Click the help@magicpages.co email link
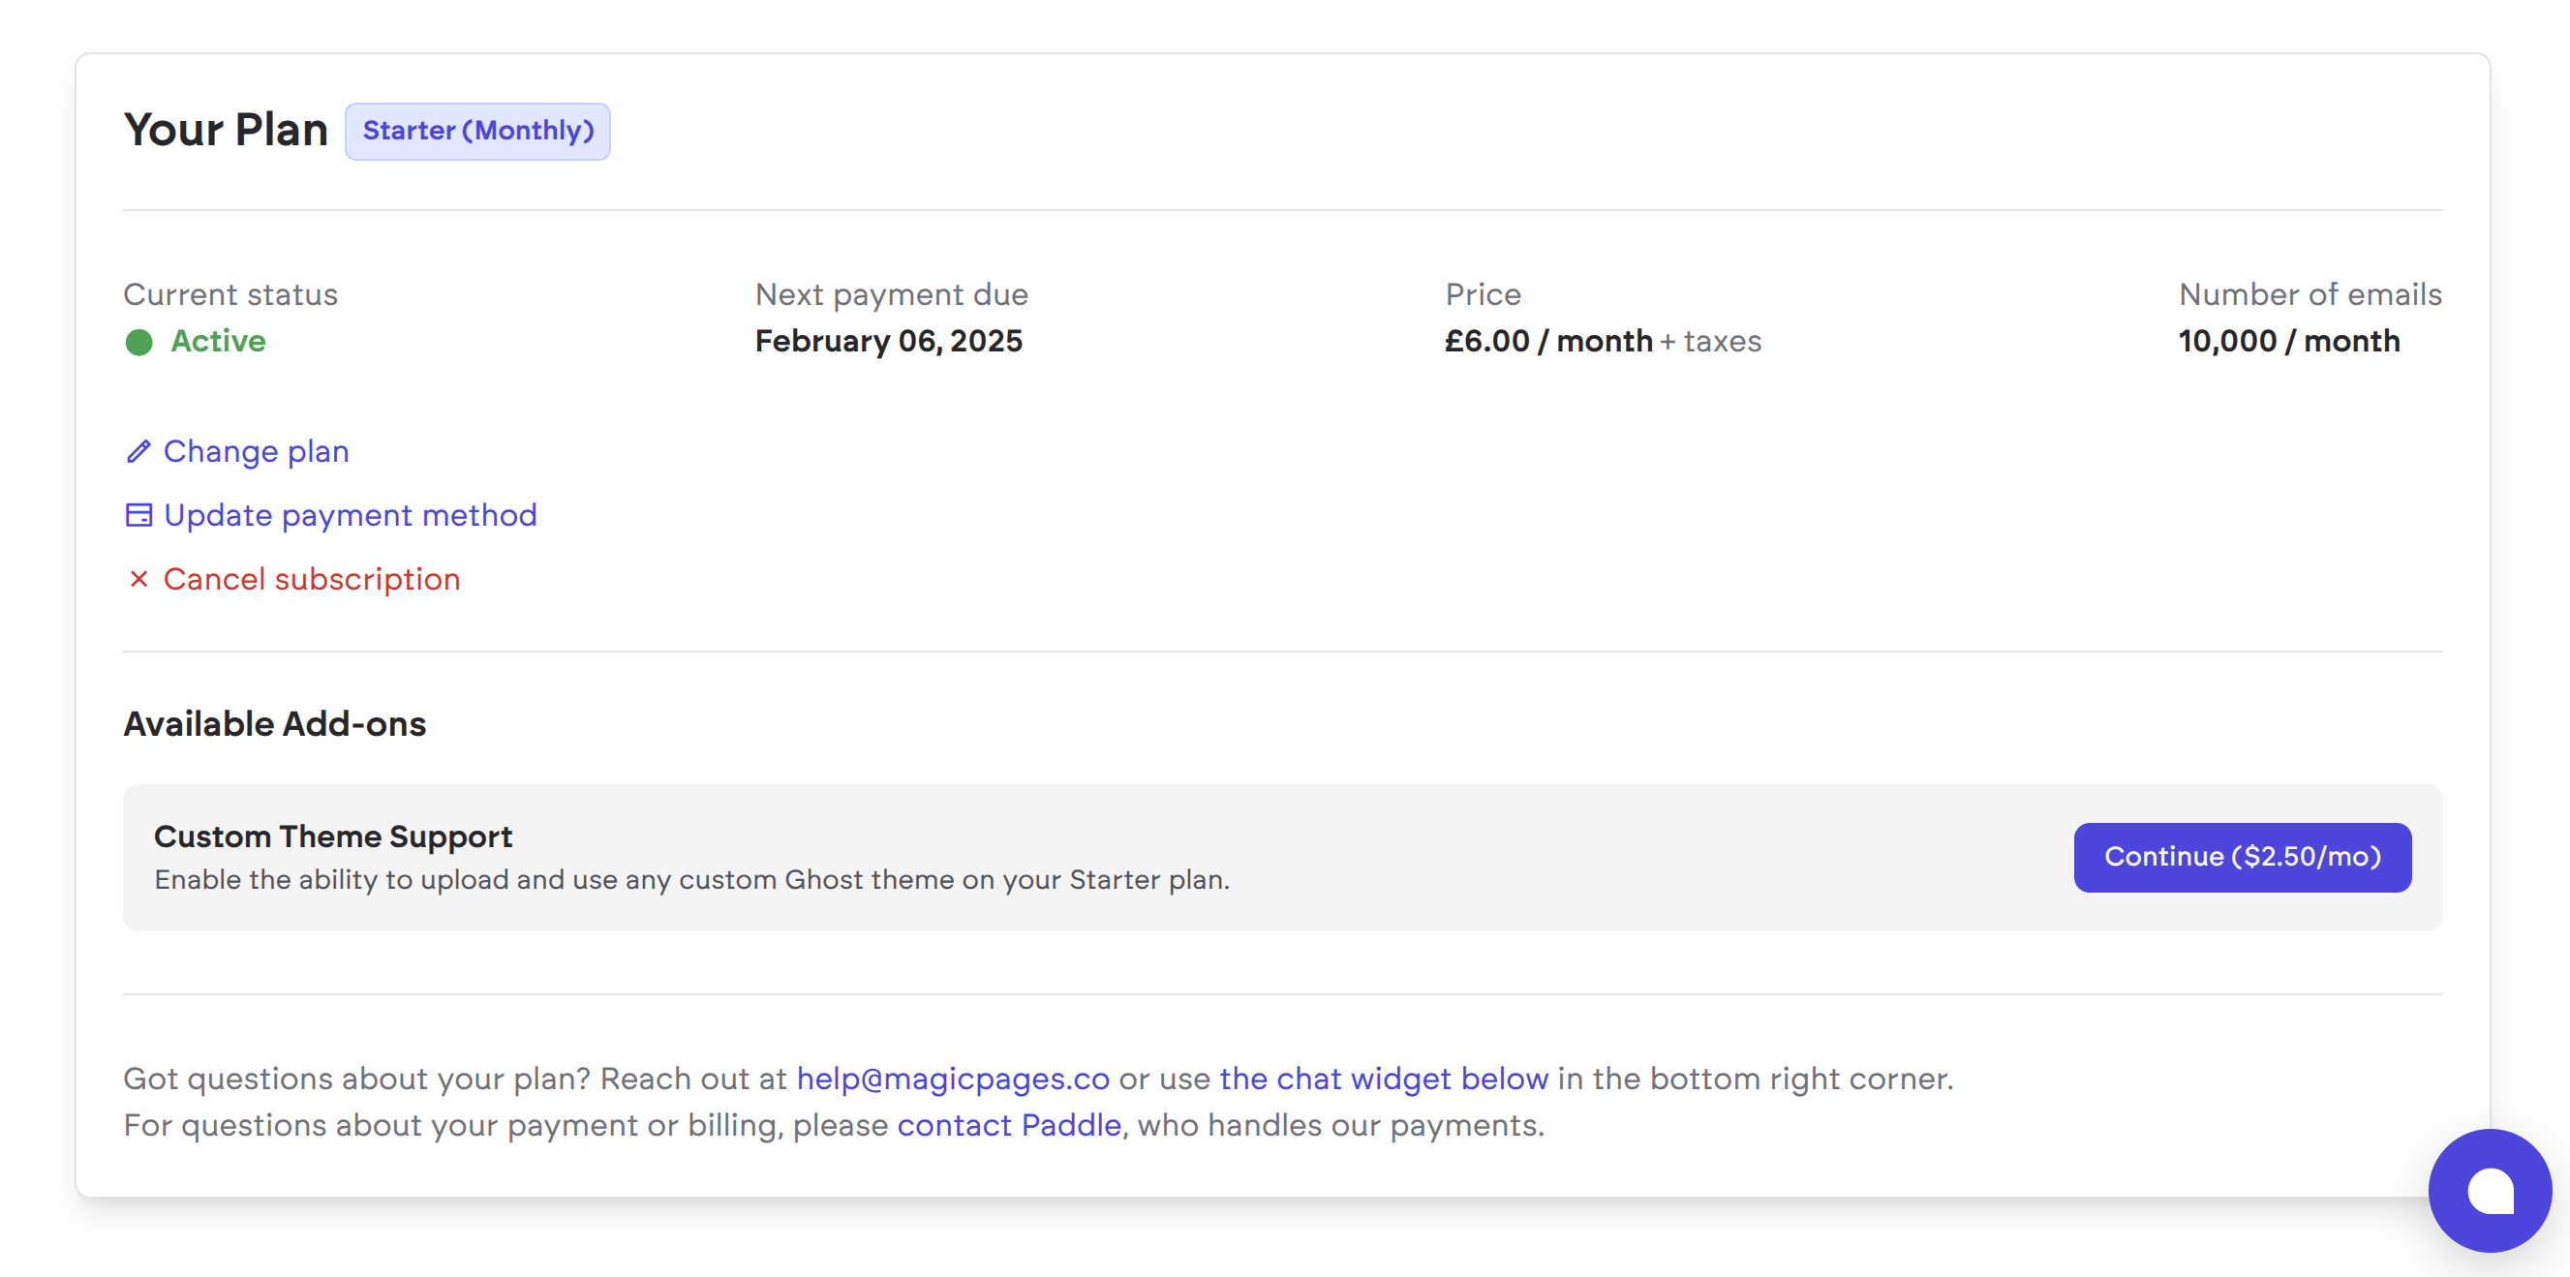The height and width of the screenshot is (1277, 2570). 952,1079
